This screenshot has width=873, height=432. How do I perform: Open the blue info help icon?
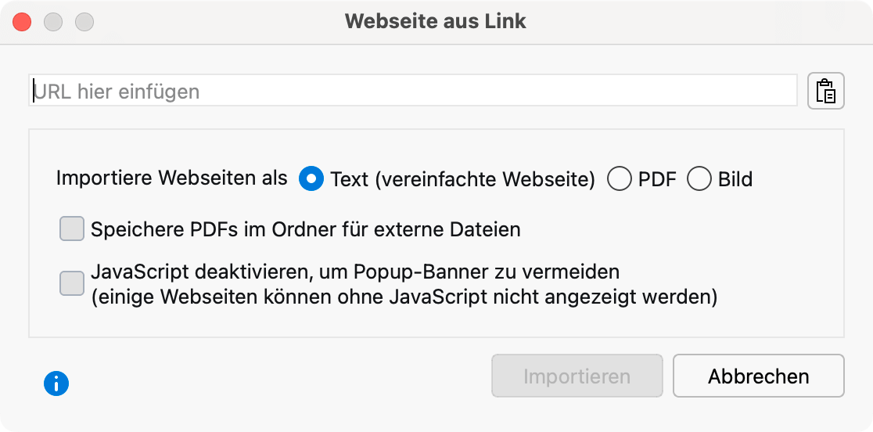point(56,383)
